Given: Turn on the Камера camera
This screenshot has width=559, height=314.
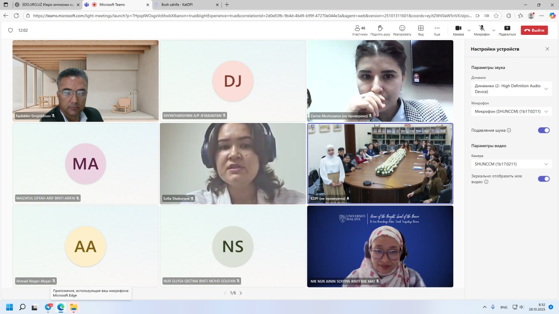Looking at the screenshot, I should (458, 31).
